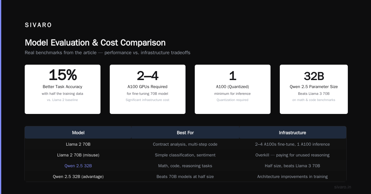
Task: Click the Overkill — paying for unused reasoning cell
Action: click(x=292, y=155)
